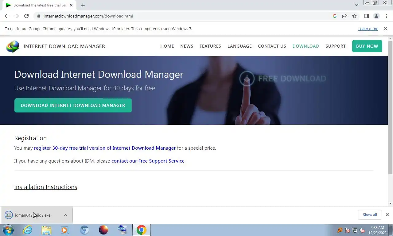Open the side panel icon
The image size is (393, 236).
366,16
